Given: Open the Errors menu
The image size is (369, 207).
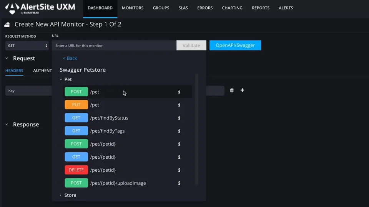Looking at the screenshot, I should click(205, 8).
